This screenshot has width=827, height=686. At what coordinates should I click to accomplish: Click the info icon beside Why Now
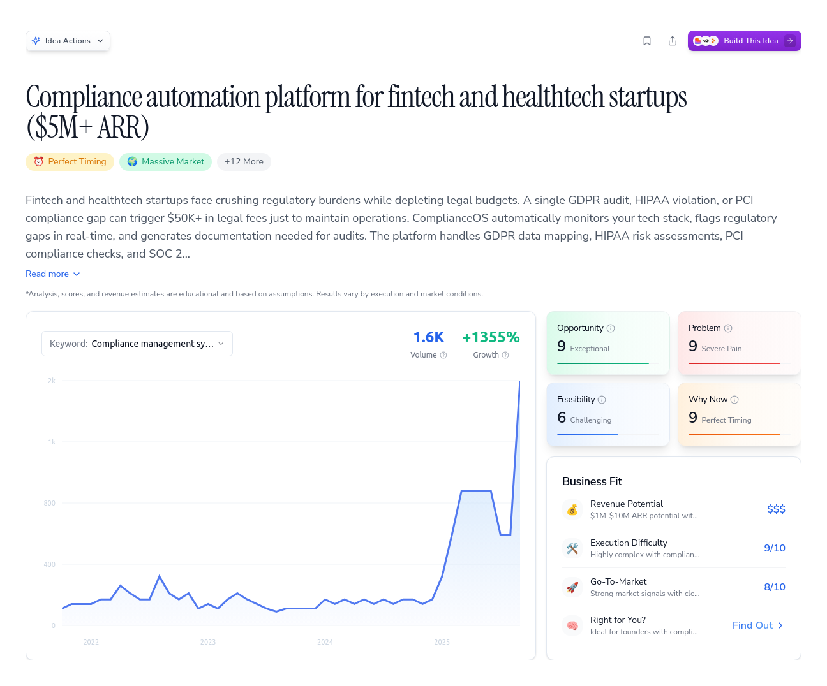[x=736, y=399]
